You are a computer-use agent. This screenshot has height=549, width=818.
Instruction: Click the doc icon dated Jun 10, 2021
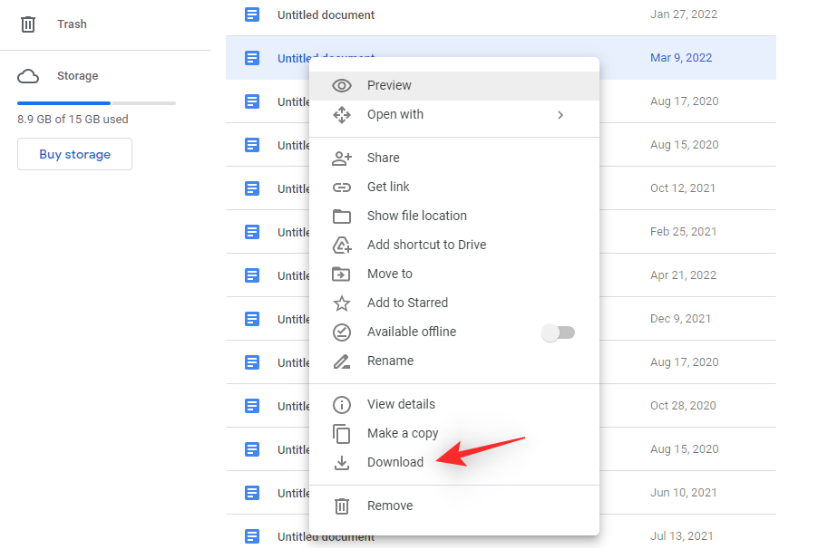(252, 493)
